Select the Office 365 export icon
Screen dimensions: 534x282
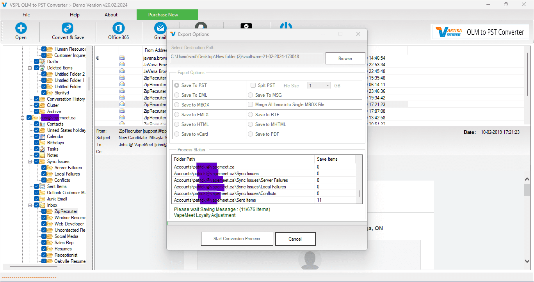(x=118, y=28)
